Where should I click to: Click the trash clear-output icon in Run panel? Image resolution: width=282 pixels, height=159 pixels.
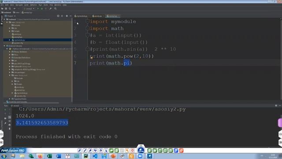[9, 129]
